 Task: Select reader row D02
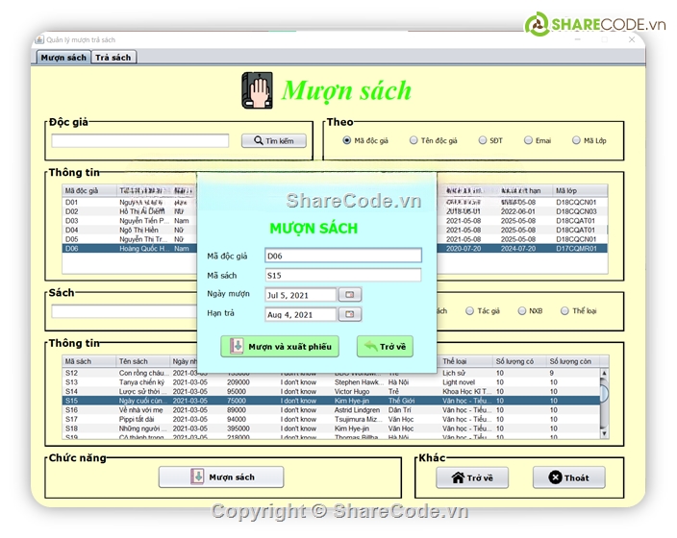pyautogui.click(x=130, y=211)
